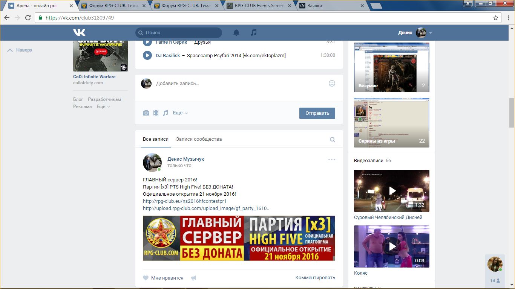Search wall posts with magnifier icon
This screenshot has width=515, height=289.
pos(332,140)
